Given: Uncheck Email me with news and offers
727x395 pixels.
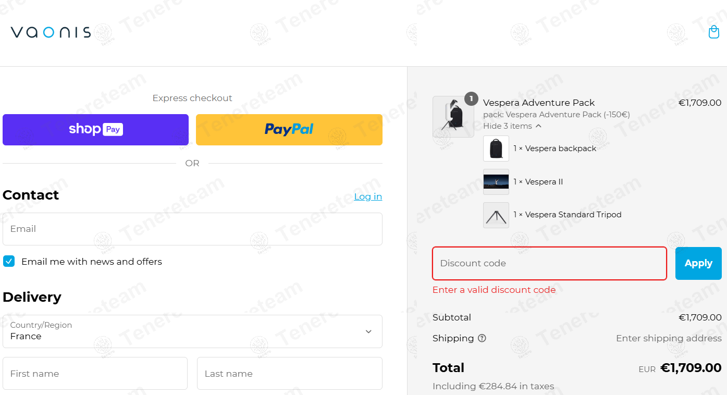Looking at the screenshot, I should click(x=9, y=261).
